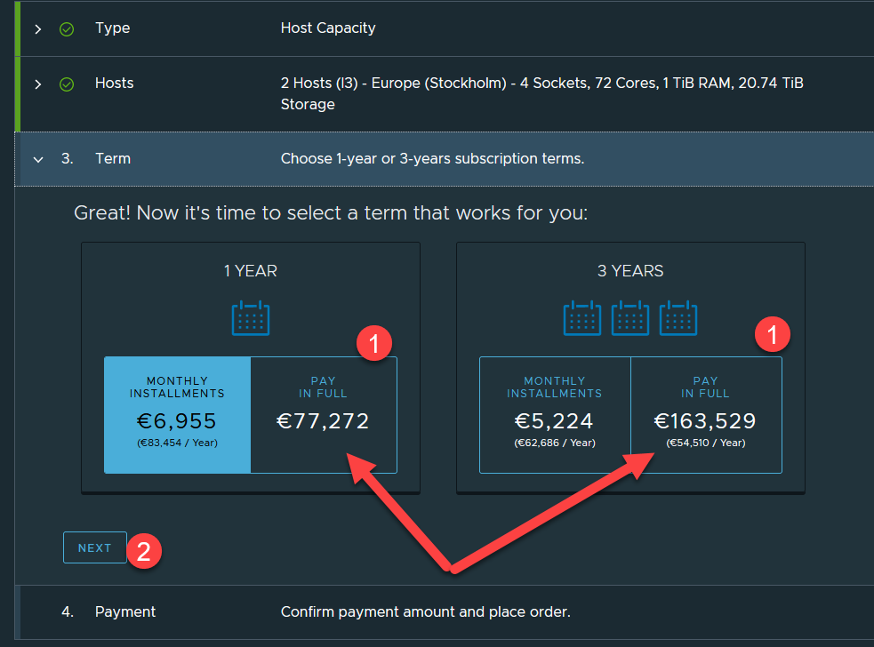This screenshot has height=647, width=874.
Task: Click the Term step header row
Action: coord(432,159)
